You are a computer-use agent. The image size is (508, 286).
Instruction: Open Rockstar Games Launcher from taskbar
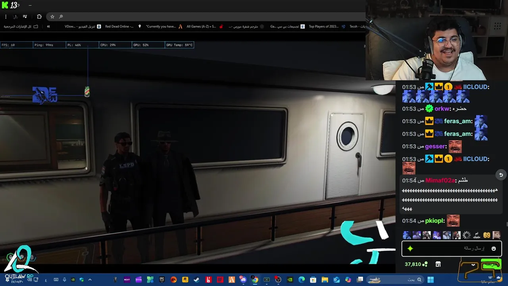coord(185,280)
